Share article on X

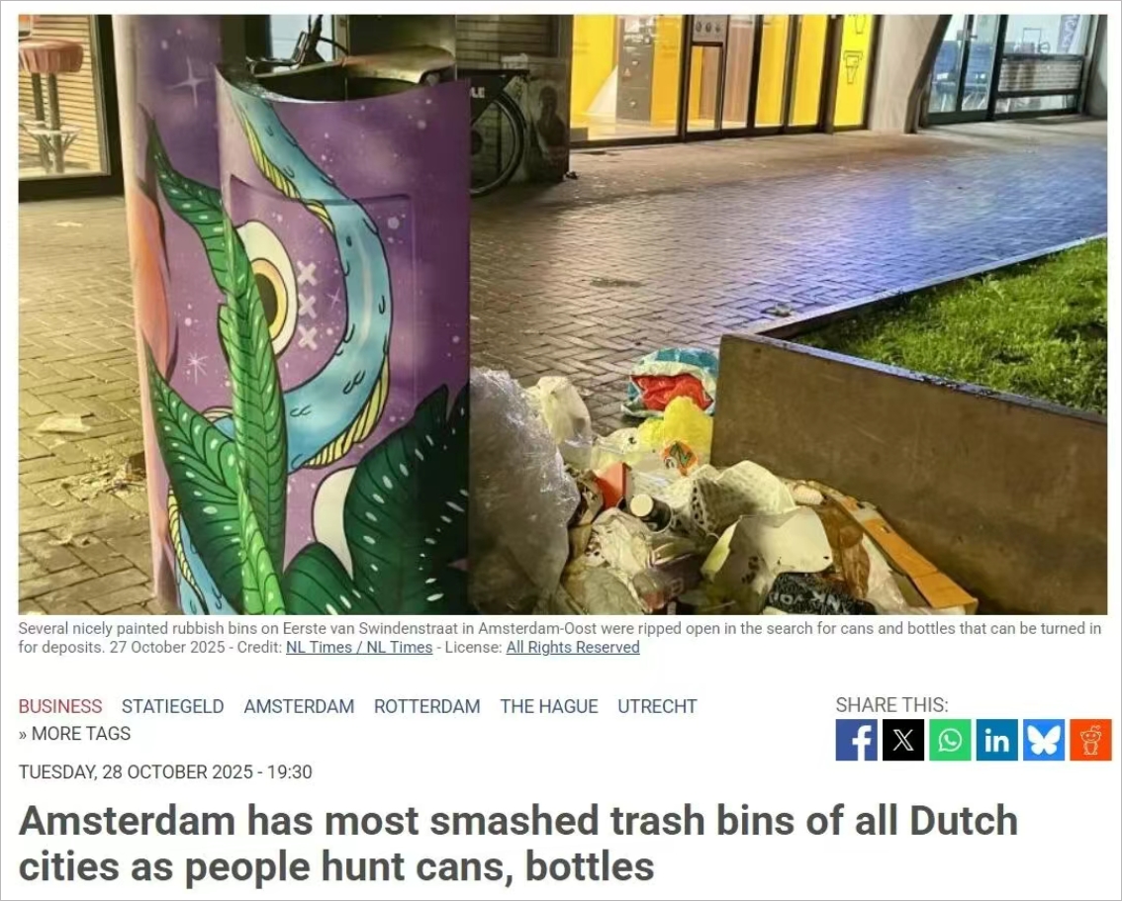tap(903, 740)
